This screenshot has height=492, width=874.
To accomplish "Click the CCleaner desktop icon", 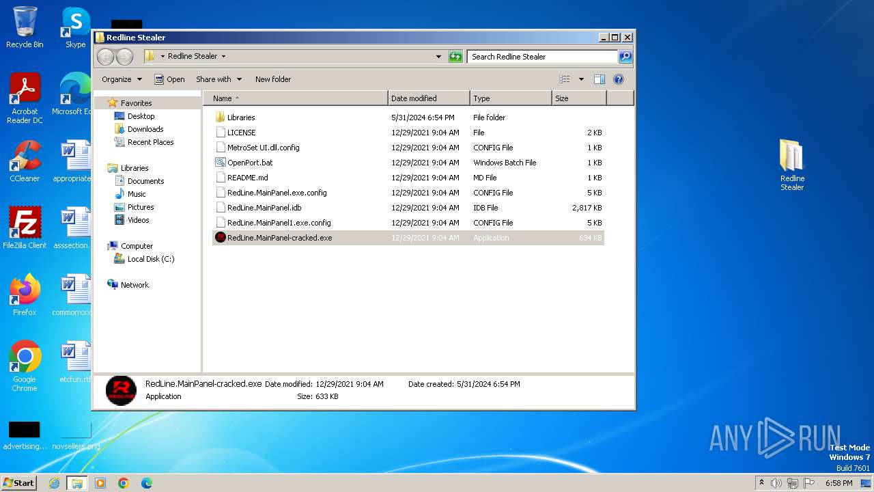I will (x=25, y=161).
